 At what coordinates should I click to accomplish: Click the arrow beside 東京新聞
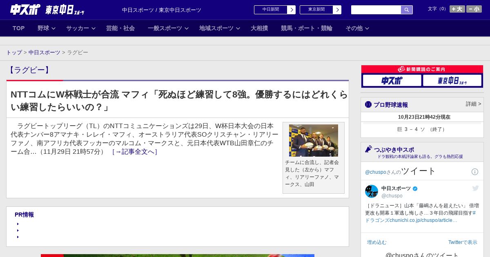pos(337,10)
